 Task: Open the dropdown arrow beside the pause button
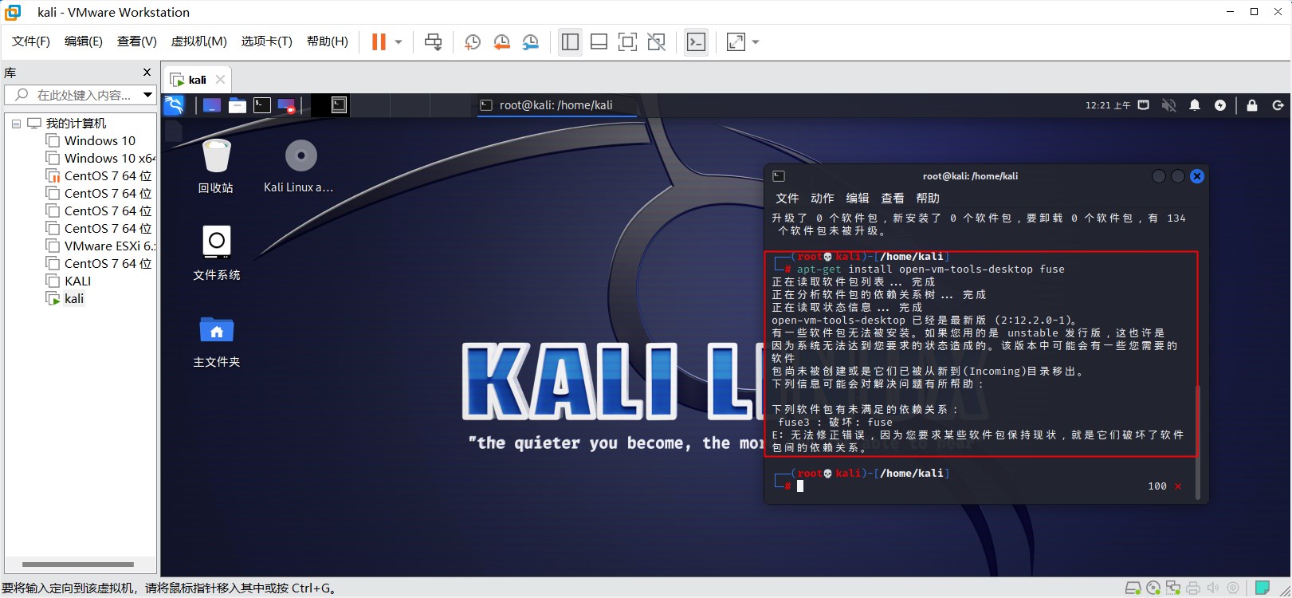(399, 41)
